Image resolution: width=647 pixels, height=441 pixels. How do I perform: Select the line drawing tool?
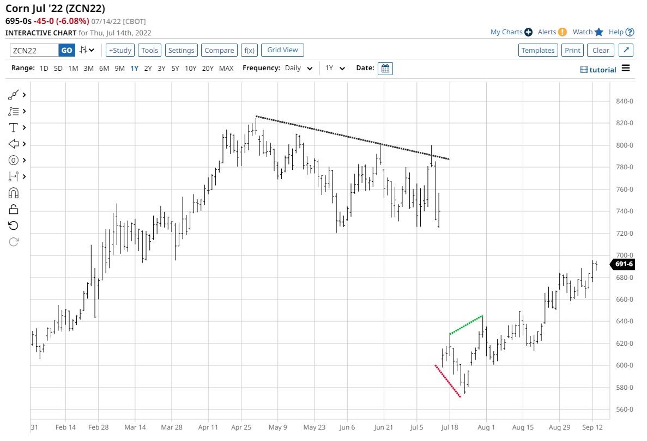click(x=13, y=95)
